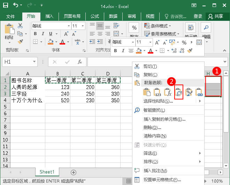Click the Transpose paste option icon
The height and width of the screenshot is (185, 230).
pos(178,92)
